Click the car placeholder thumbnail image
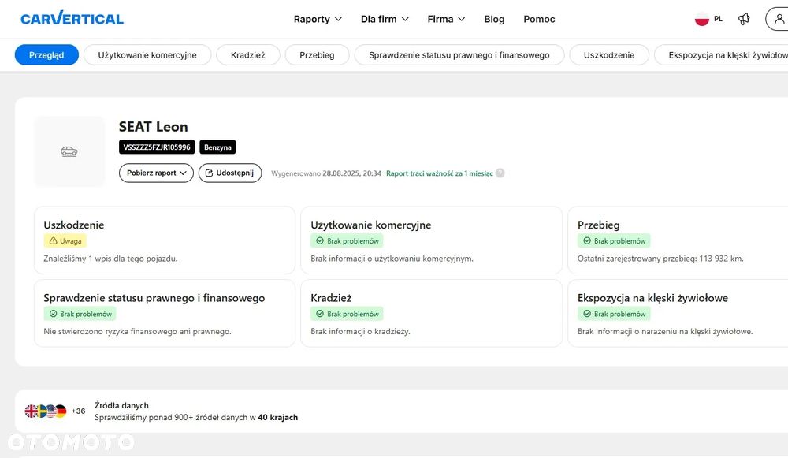The image size is (788, 458). (69, 151)
